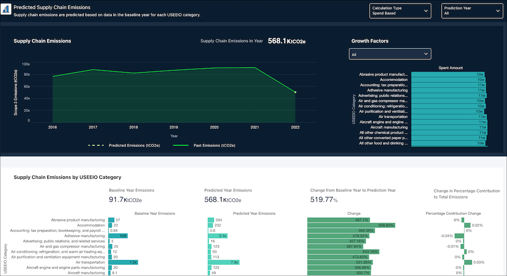507x276 pixels.
Task: Click the 568.1 KtCO2e Predicted Year Emissions value
Action: point(223,200)
